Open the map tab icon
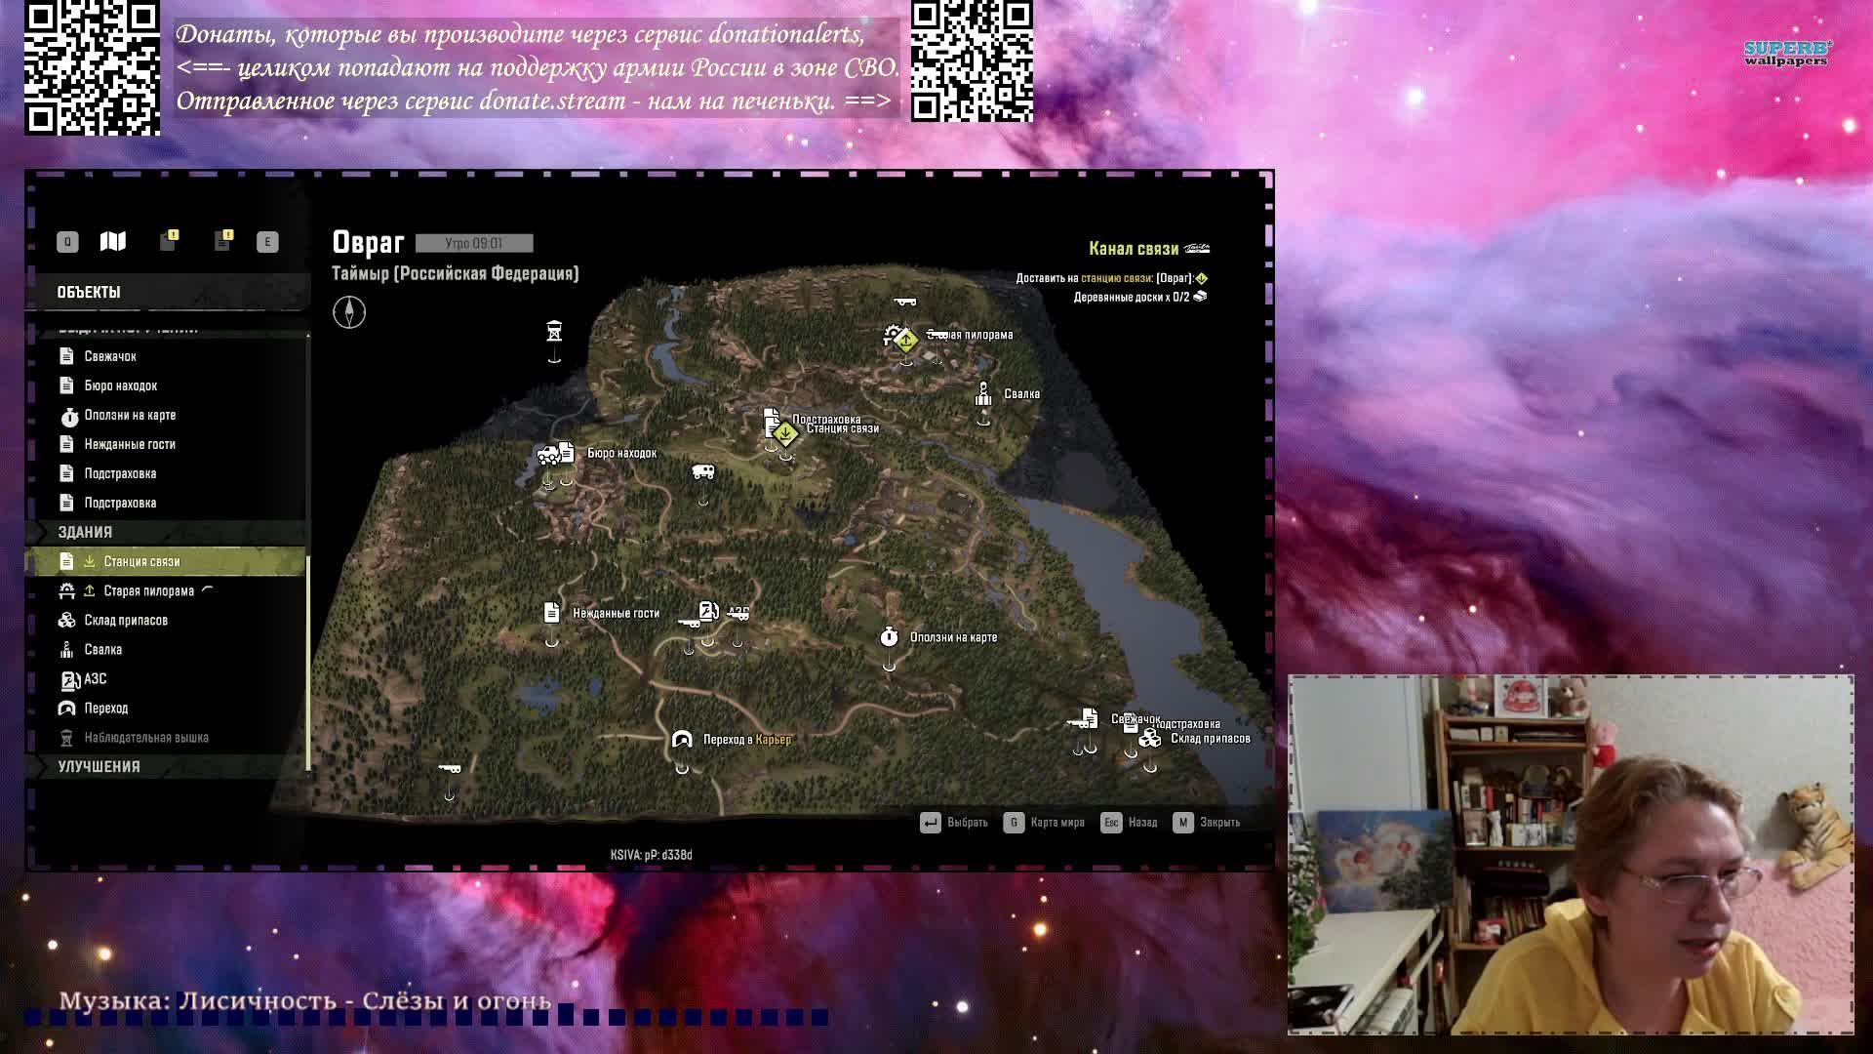 [113, 241]
